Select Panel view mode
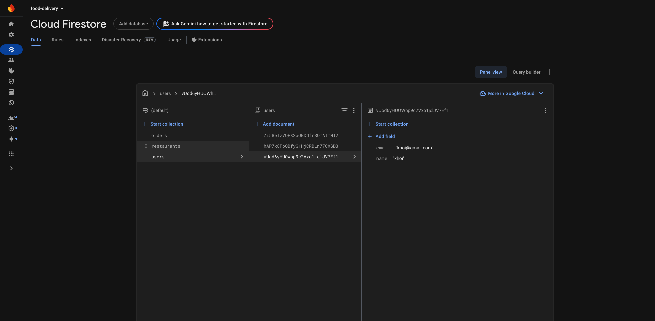This screenshot has height=321, width=655. (491, 72)
